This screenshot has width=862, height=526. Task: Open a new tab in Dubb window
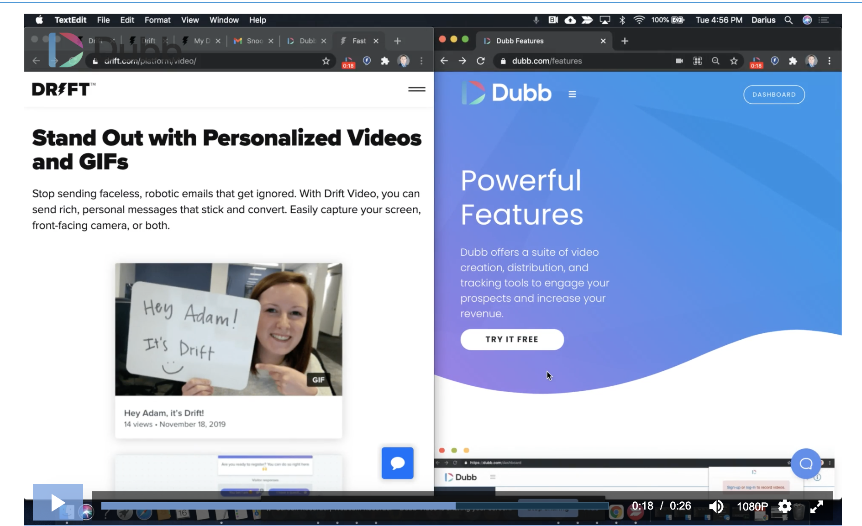tap(625, 41)
